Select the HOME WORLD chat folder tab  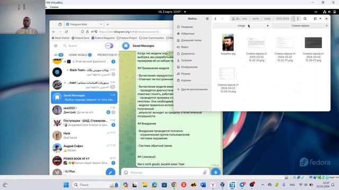point(80,55)
